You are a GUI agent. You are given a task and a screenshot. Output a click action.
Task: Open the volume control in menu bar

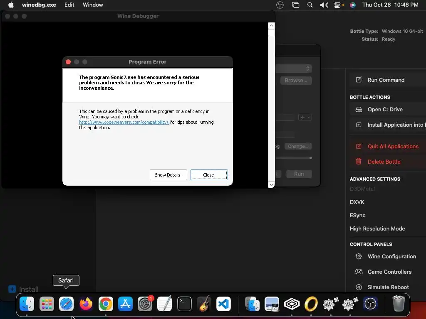(x=324, y=5)
